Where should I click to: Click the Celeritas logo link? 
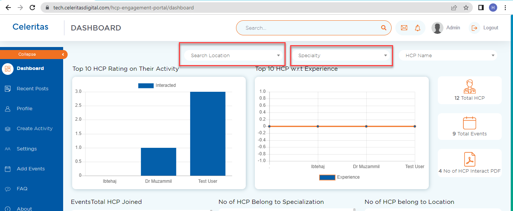click(30, 27)
